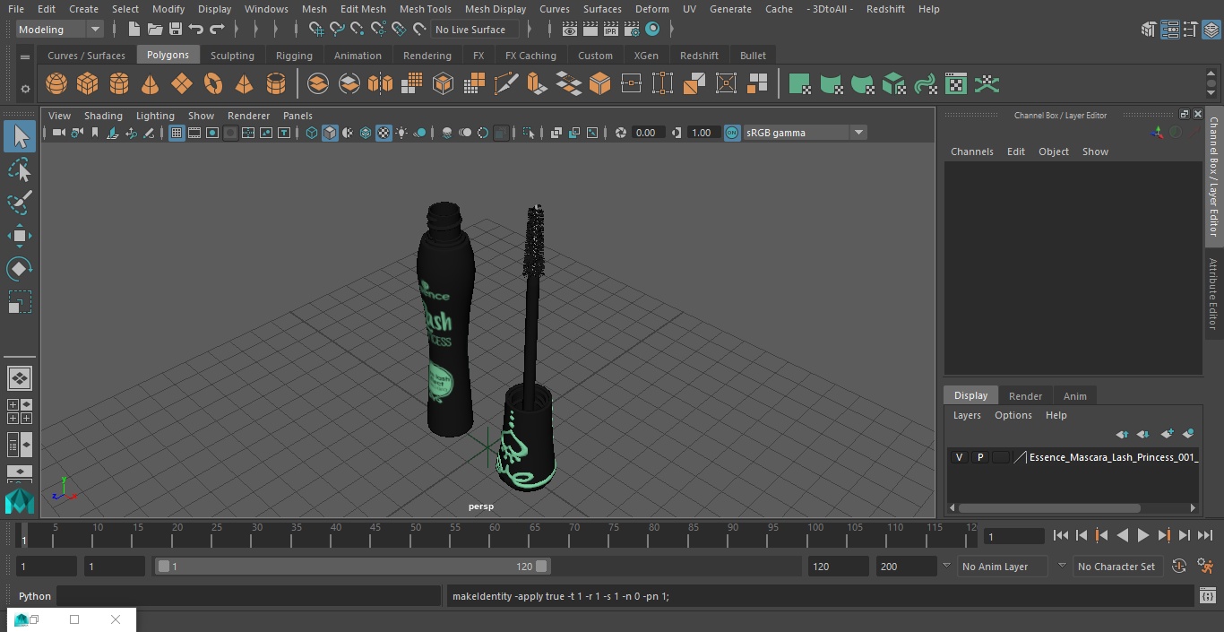This screenshot has height=632, width=1224.
Task: Create a polygon cone from the shelf
Action: 151,84
